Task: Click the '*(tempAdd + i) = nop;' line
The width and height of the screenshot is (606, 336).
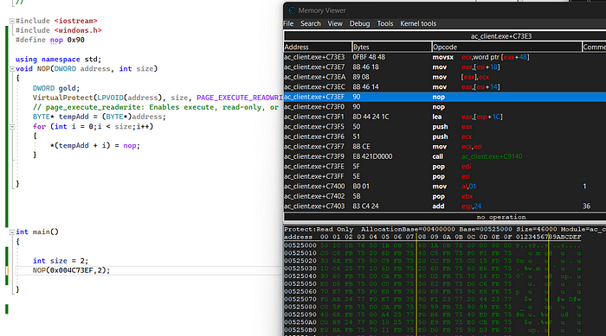Action: tap(95, 146)
